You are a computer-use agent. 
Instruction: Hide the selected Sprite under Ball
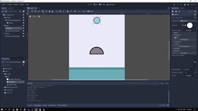tap(24, 28)
